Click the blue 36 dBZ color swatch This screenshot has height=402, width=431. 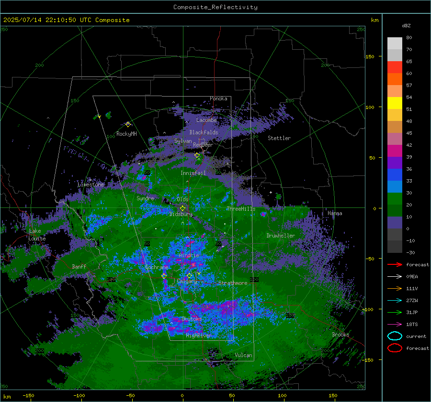(395, 175)
